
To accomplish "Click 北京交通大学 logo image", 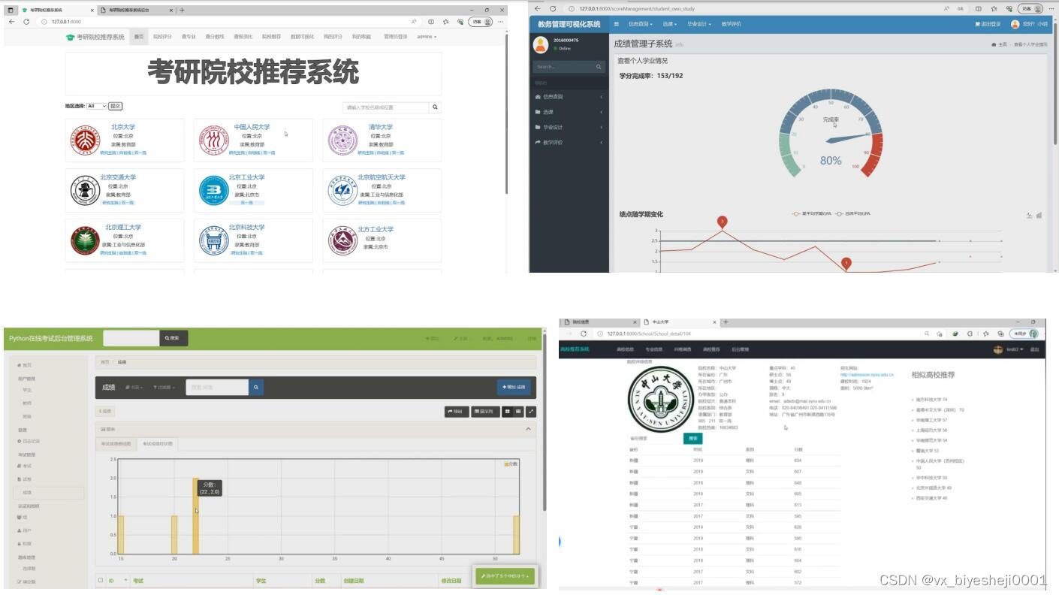I will (84, 190).
